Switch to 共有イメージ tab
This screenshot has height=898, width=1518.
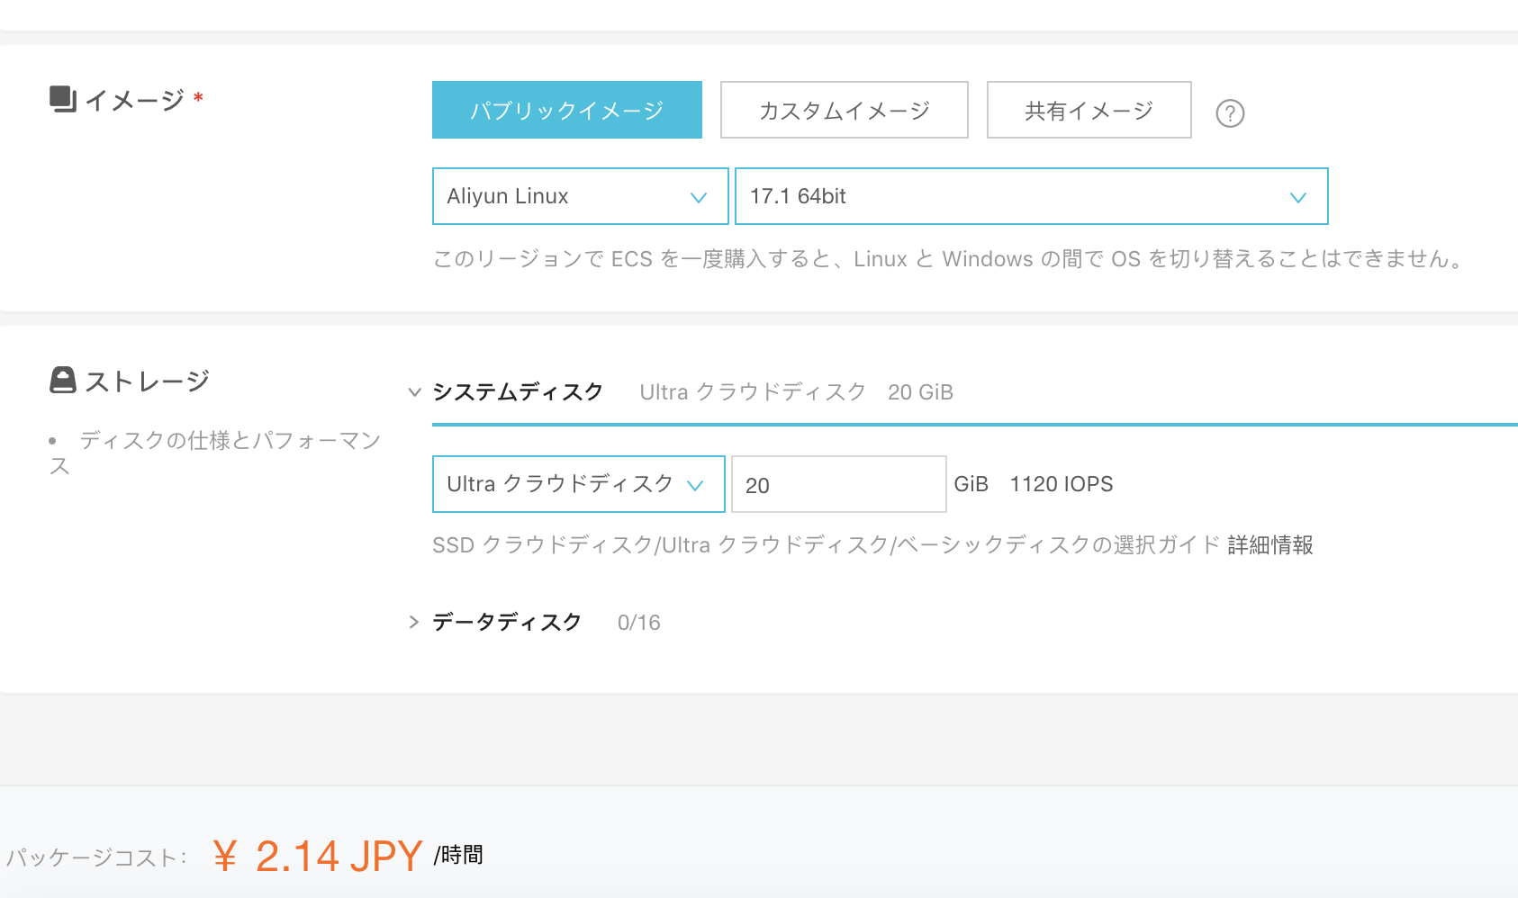pyautogui.click(x=1089, y=110)
